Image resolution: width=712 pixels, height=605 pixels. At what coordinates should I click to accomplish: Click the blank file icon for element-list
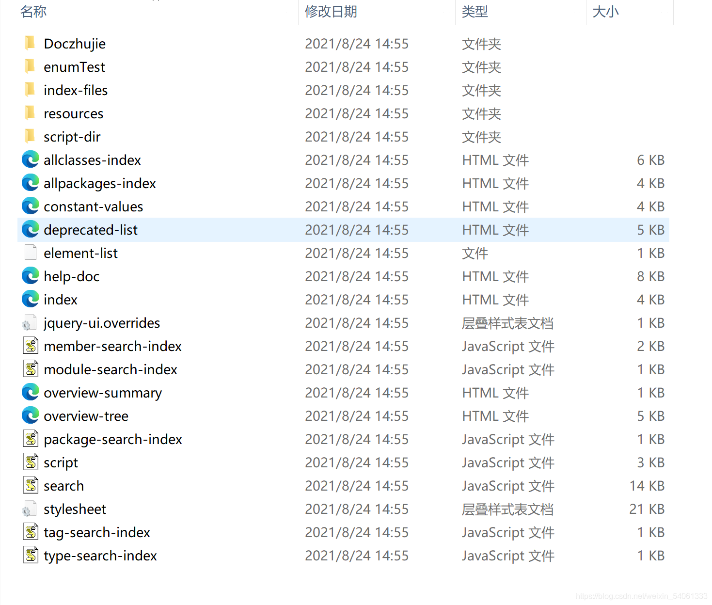click(31, 253)
